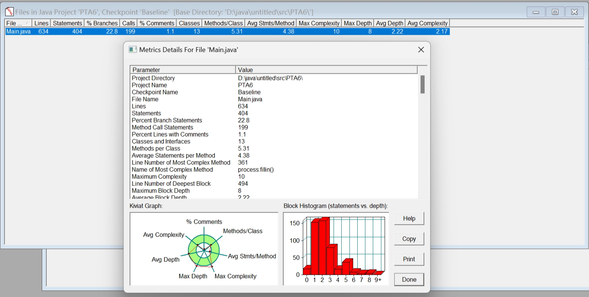Sort by the % Comments column header

point(157,23)
